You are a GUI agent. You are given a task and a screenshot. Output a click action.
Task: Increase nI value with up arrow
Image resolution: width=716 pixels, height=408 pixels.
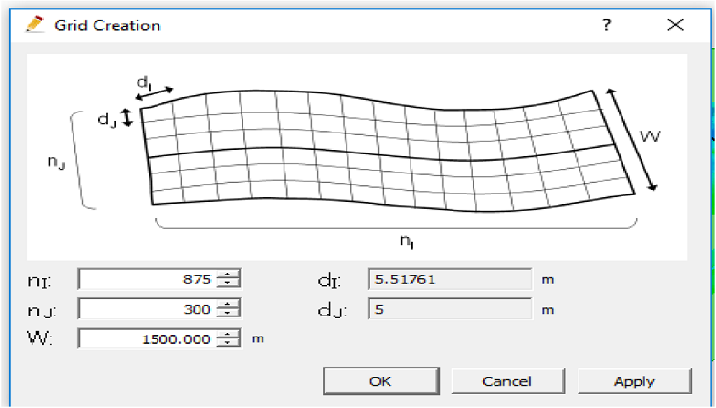click(227, 275)
